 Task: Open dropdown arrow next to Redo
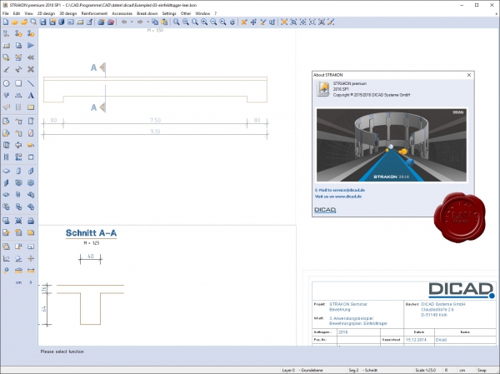pyautogui.click(x=147, y=22)
